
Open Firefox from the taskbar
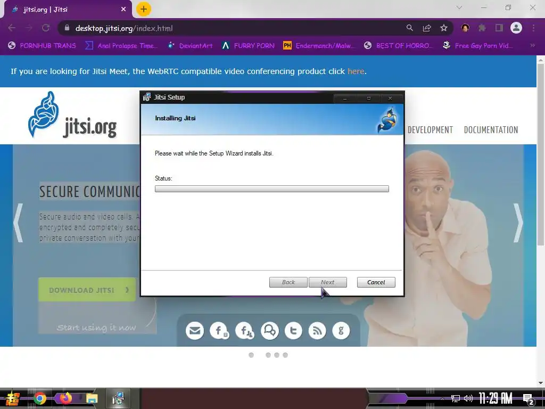point(65,398)
